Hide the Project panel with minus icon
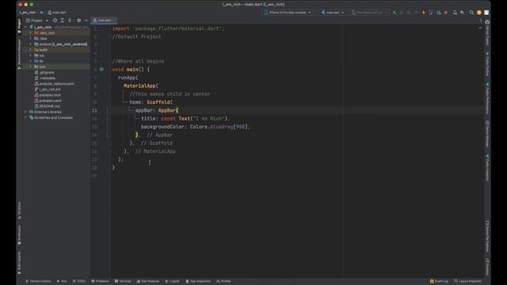This screenshot has width=507, height=285. point(86,21)
